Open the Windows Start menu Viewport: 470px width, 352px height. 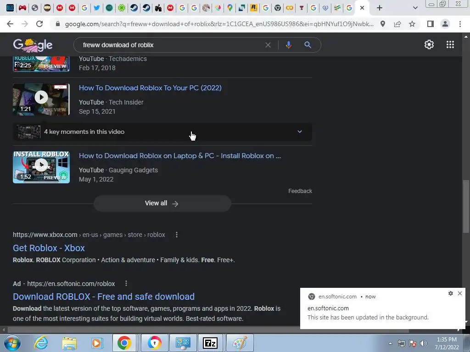12,343
